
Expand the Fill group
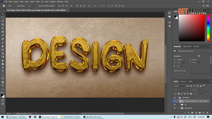[x=180, y=104]
